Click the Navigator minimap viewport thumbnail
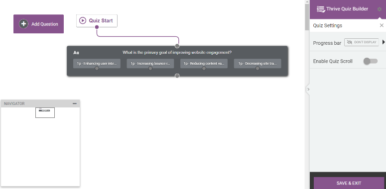 pyautogui.click(x=45, y=112)
